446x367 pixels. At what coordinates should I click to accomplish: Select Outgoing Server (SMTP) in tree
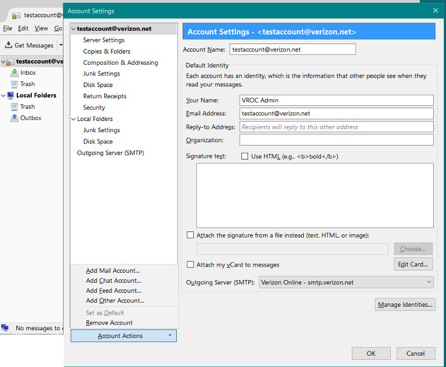pyautogui.click(x=110, y=153)
